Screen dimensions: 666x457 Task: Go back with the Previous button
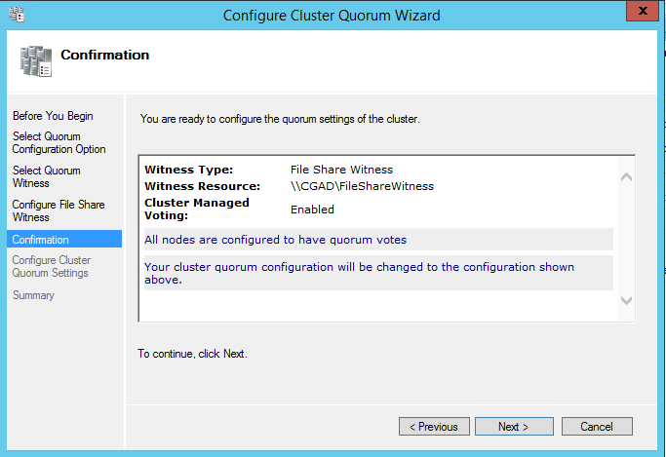tap(433, 427)
